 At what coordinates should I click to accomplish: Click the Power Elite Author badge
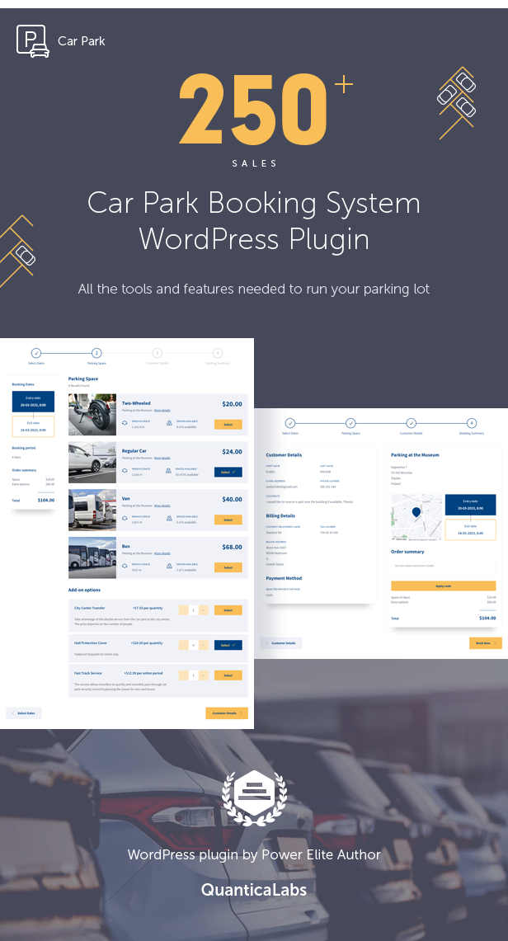[x=254, y=798]
